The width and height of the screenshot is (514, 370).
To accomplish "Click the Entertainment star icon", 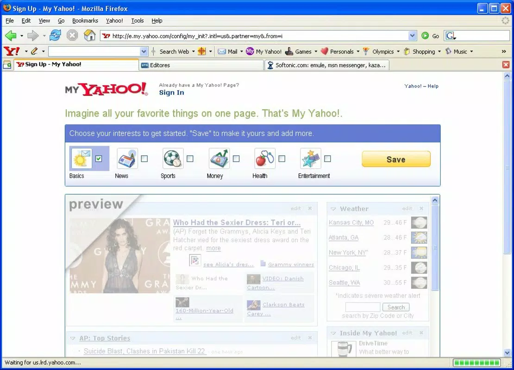I will tap(310, 159).
